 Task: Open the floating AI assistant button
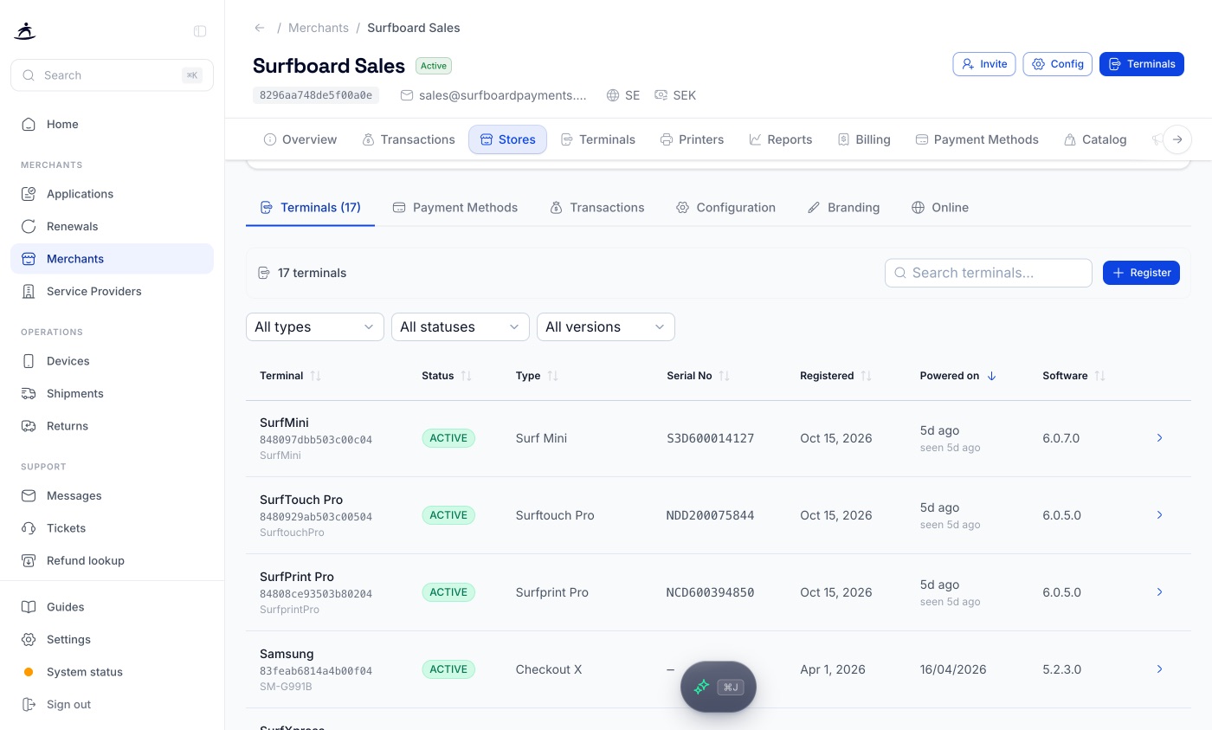(719, 687)
